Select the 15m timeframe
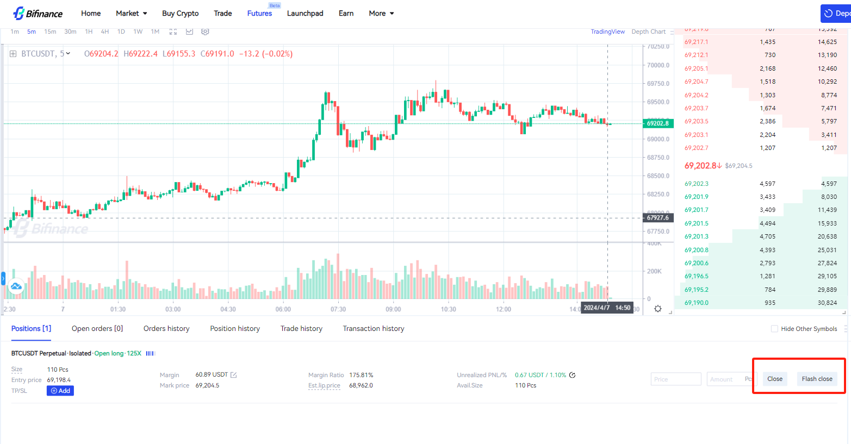This screenshot has height=444, width=851. click(x=50, y=32)
